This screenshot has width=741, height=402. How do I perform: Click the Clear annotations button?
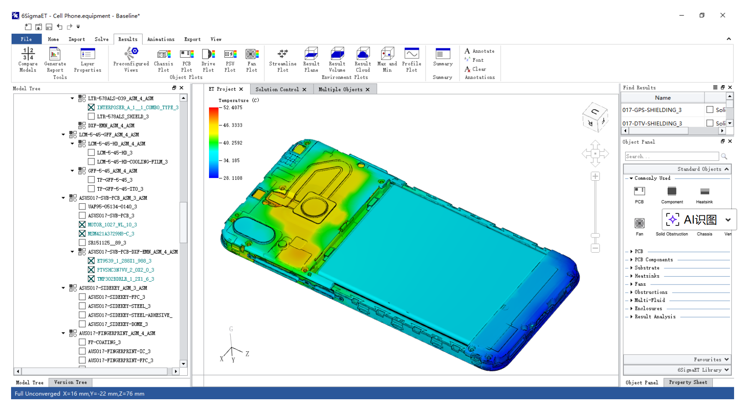pos(475,69)
